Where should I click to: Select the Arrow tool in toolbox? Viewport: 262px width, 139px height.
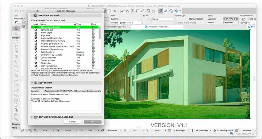tap(16, 28)
